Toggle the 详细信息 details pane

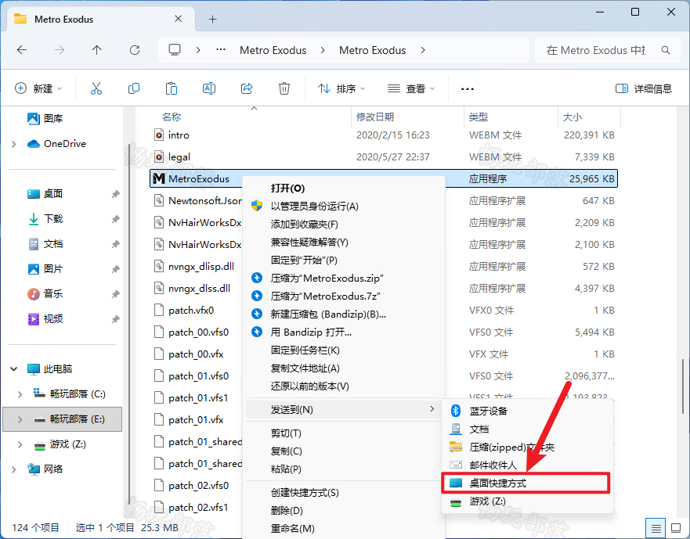643,89
